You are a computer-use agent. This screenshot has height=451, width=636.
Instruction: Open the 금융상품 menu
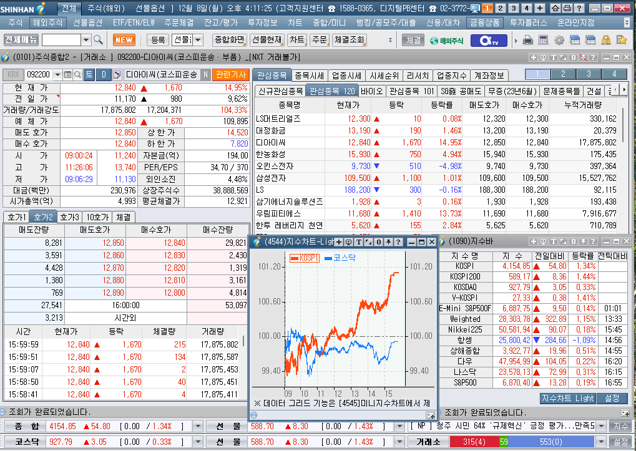pyautogui.click(x=485, y=22)
